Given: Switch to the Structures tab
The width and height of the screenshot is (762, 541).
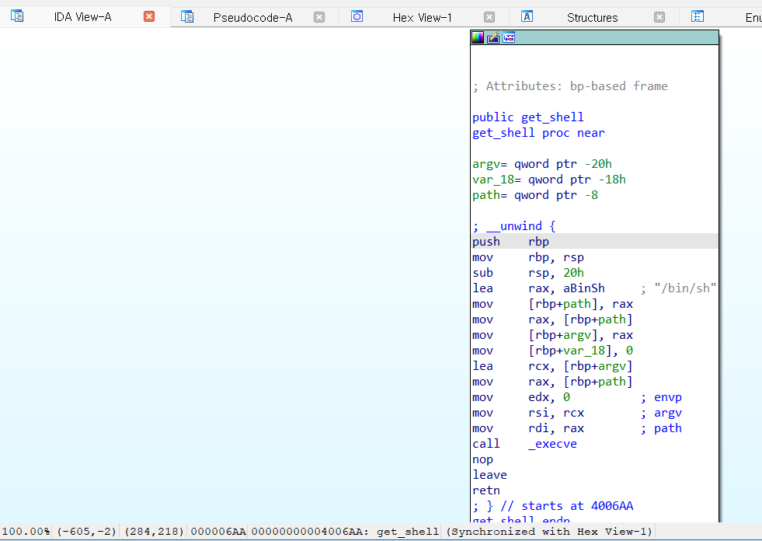Looking at the screenshot, I should click(x=593, y=18).
